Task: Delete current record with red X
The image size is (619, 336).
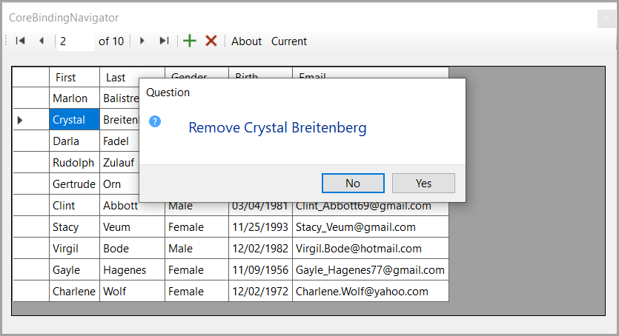Action: coord(211,41)
